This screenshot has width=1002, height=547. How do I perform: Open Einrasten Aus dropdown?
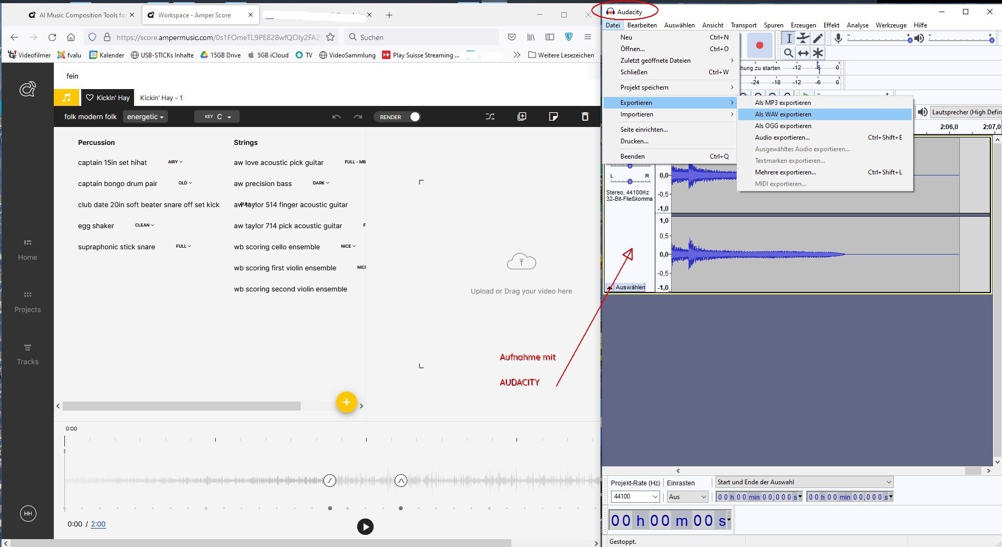687,496
